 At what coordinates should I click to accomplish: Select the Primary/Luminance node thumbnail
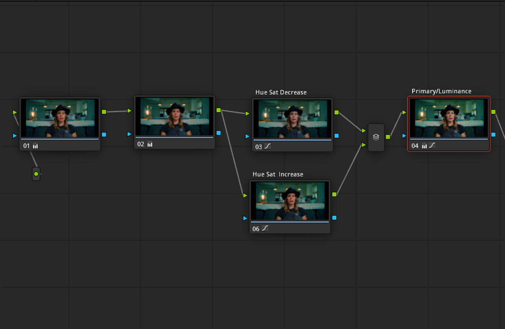(x=449, y=118)
